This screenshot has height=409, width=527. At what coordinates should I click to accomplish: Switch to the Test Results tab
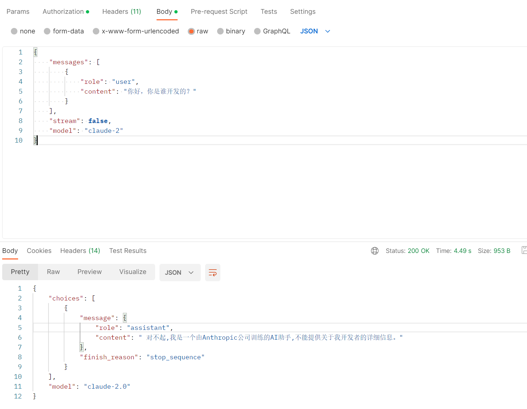[x=128, y=251]
